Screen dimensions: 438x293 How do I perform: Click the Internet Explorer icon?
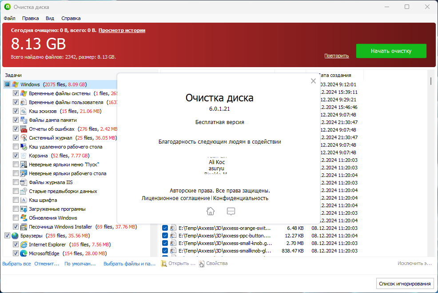click(24, 245)
